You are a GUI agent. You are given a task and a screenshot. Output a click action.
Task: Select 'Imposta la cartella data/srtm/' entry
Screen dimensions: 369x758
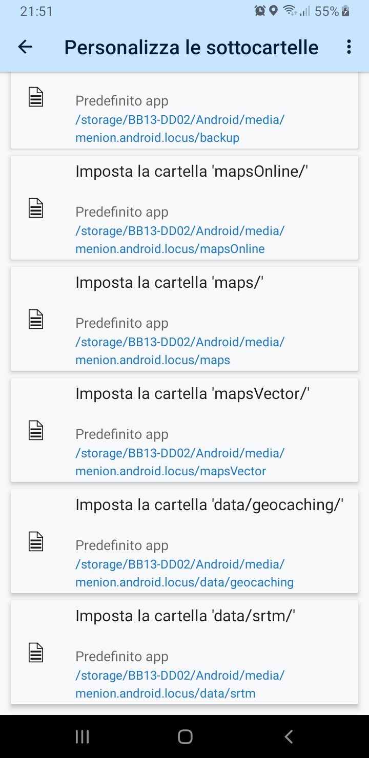[x=185, y=616]
